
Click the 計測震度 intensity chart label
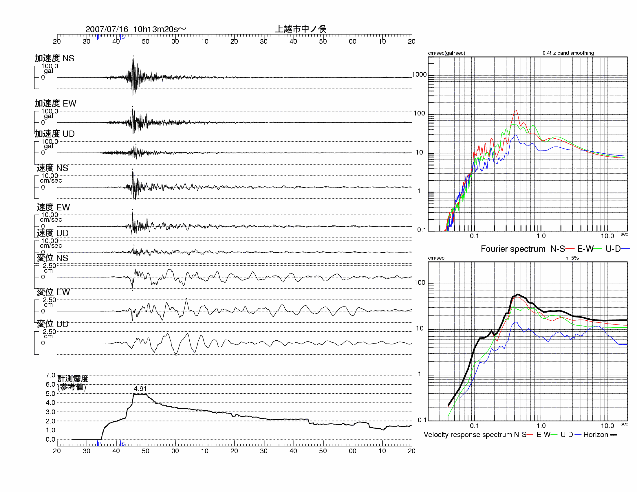click(73, 379)
